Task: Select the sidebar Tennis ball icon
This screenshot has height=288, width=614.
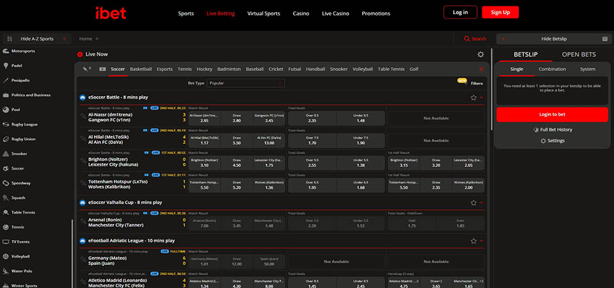Action: [6, 227]
